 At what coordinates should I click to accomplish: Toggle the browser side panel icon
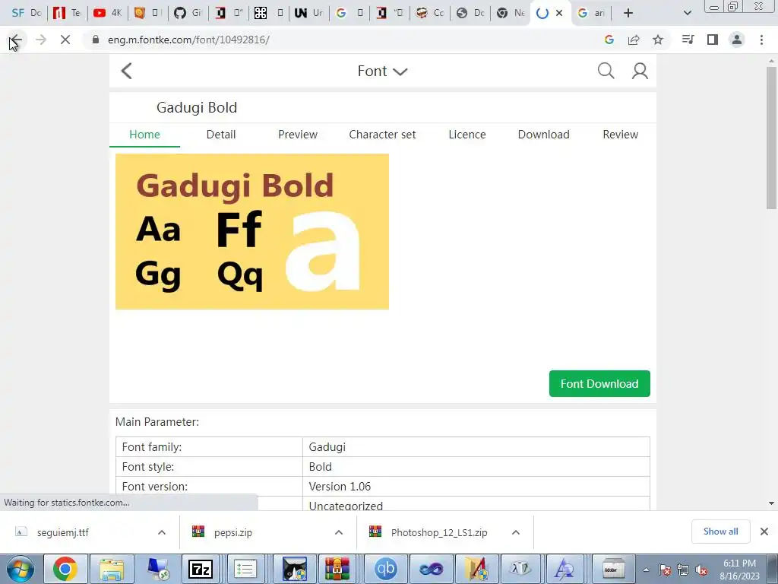coord(713,40)
